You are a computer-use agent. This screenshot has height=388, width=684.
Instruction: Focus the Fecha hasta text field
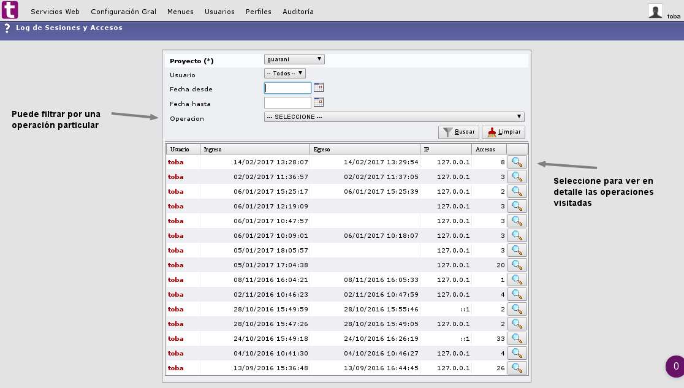coord(287,103)
